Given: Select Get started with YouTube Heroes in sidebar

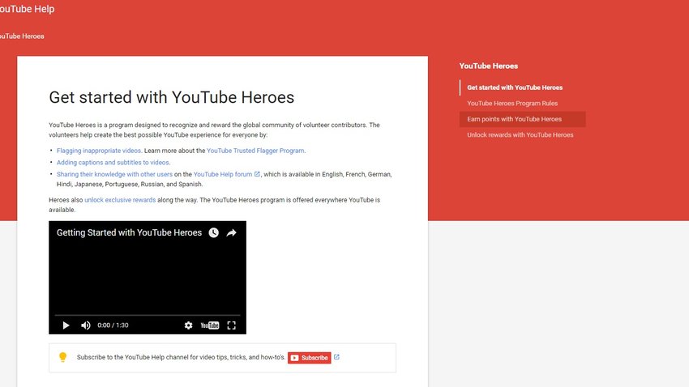Looking at the screenshot, I should tap(515, 87).
